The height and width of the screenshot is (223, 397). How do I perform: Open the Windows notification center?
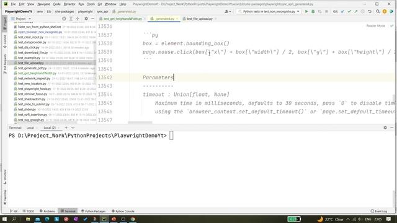pyautogui.click(x=389, y=219)
